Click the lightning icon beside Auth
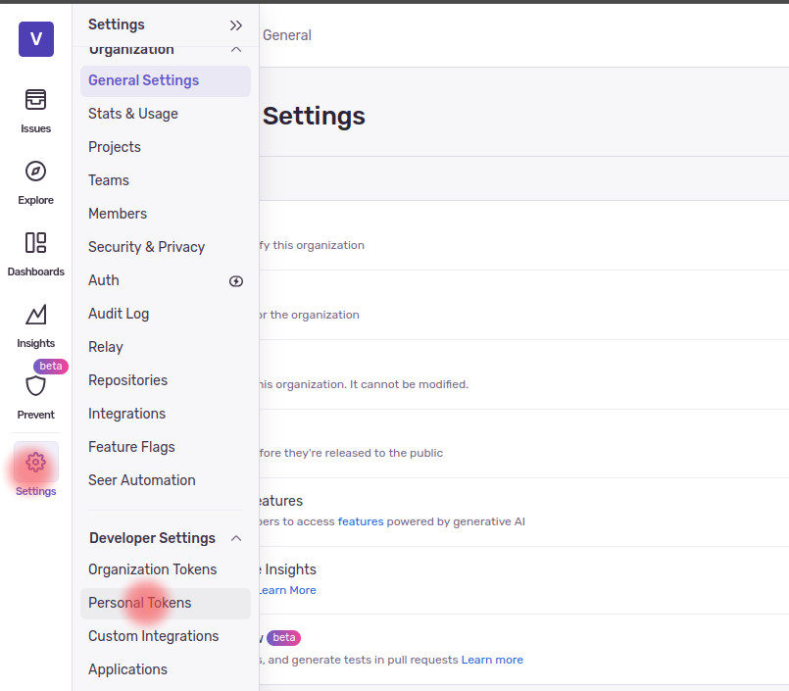789x691 pixels. (x=236, y=281)
